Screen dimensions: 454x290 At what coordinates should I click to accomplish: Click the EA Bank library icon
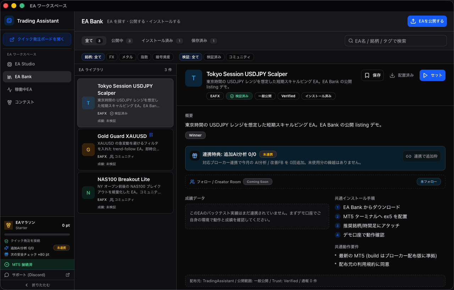(x=10, y=77)
